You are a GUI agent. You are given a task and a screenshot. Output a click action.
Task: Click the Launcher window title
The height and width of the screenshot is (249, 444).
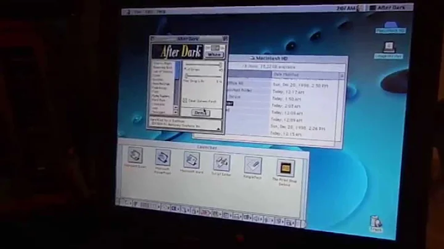point(207,147)
